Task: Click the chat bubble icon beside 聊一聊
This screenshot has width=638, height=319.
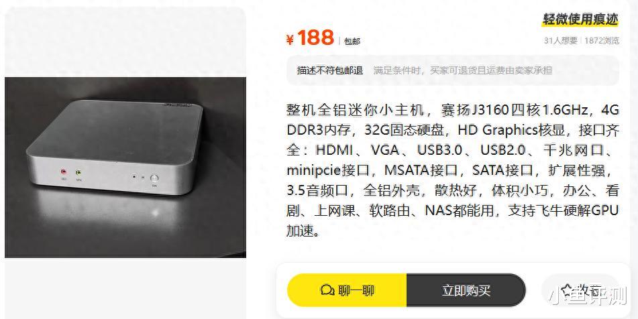Action: (327, 290)
